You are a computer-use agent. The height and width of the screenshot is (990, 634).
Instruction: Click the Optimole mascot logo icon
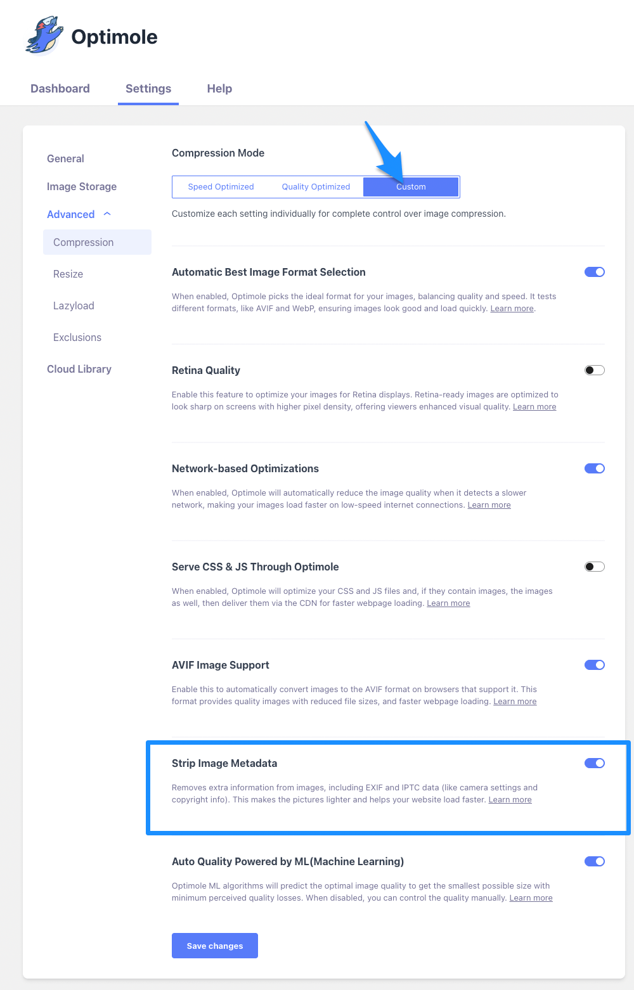tap(44, 36)
